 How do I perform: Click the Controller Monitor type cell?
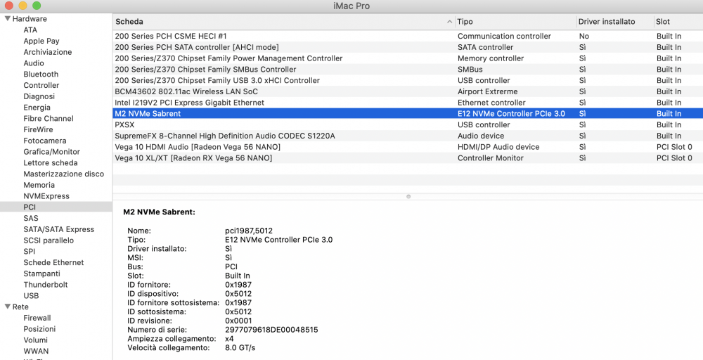pyautogui.click(x=491, y=157)
